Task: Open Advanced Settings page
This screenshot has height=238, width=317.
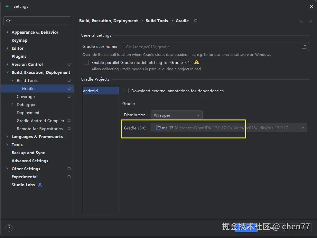Action: coord(30,161)
